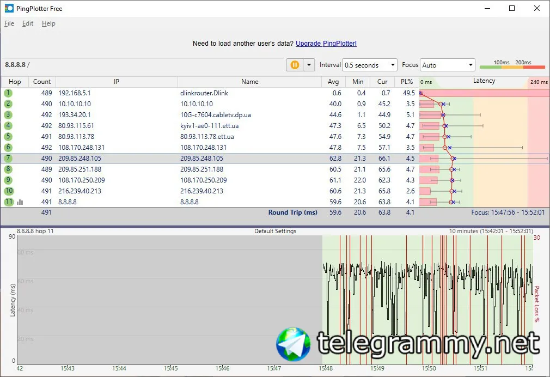Click the 8.8.8.8 hop 11 graph title
This screenshot has height=377, width=550.
35,231
